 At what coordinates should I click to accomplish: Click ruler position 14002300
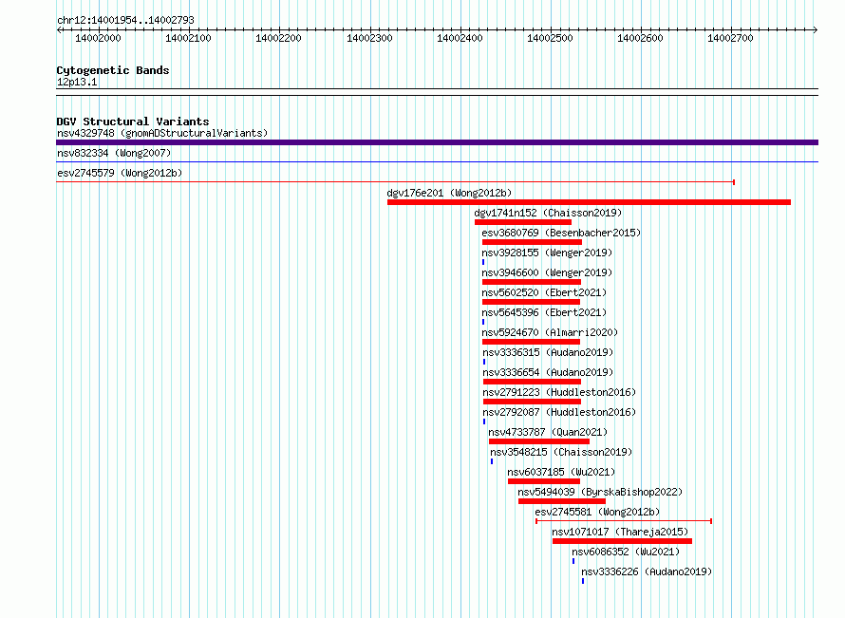click(x=369, y=38)
